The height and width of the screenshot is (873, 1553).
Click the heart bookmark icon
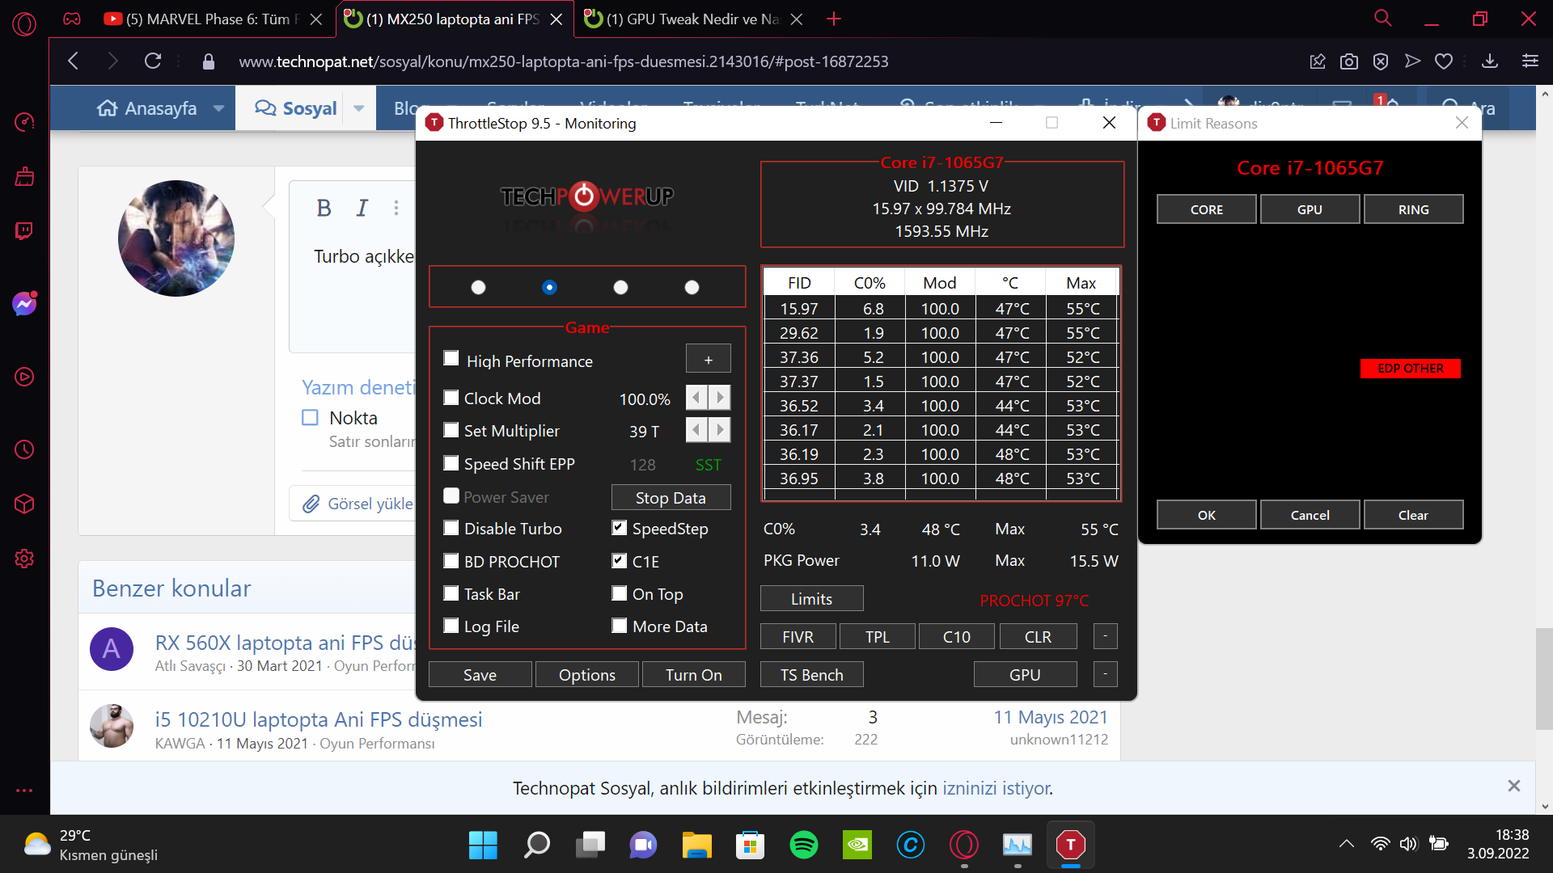(x=1444, y=61)
